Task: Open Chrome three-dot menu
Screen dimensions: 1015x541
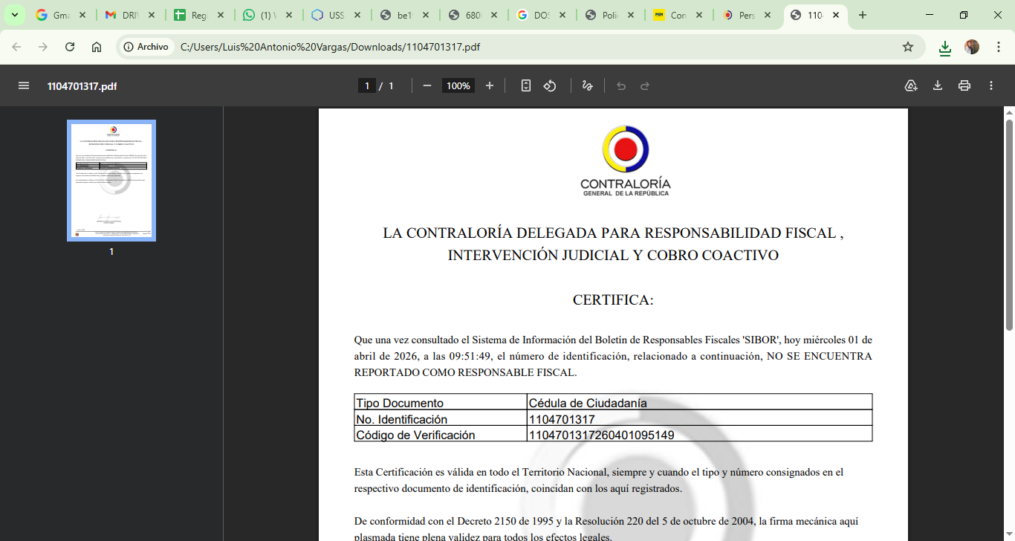Action: click(999, 47)
